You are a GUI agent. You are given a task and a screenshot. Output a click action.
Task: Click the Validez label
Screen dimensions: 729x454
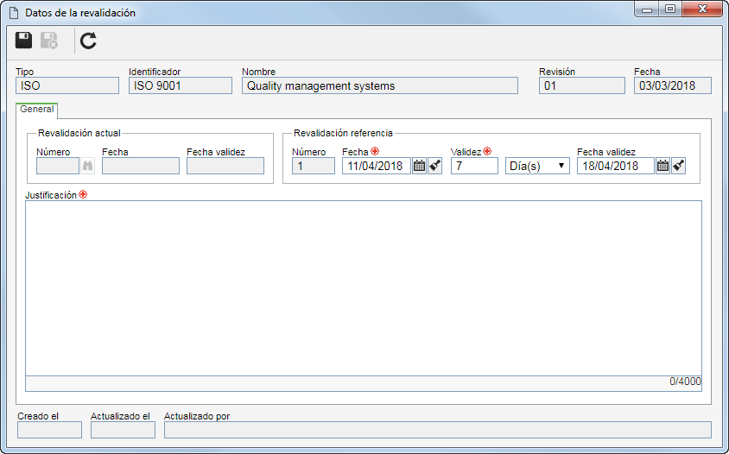pyautogui.click(x=466, y=152)
